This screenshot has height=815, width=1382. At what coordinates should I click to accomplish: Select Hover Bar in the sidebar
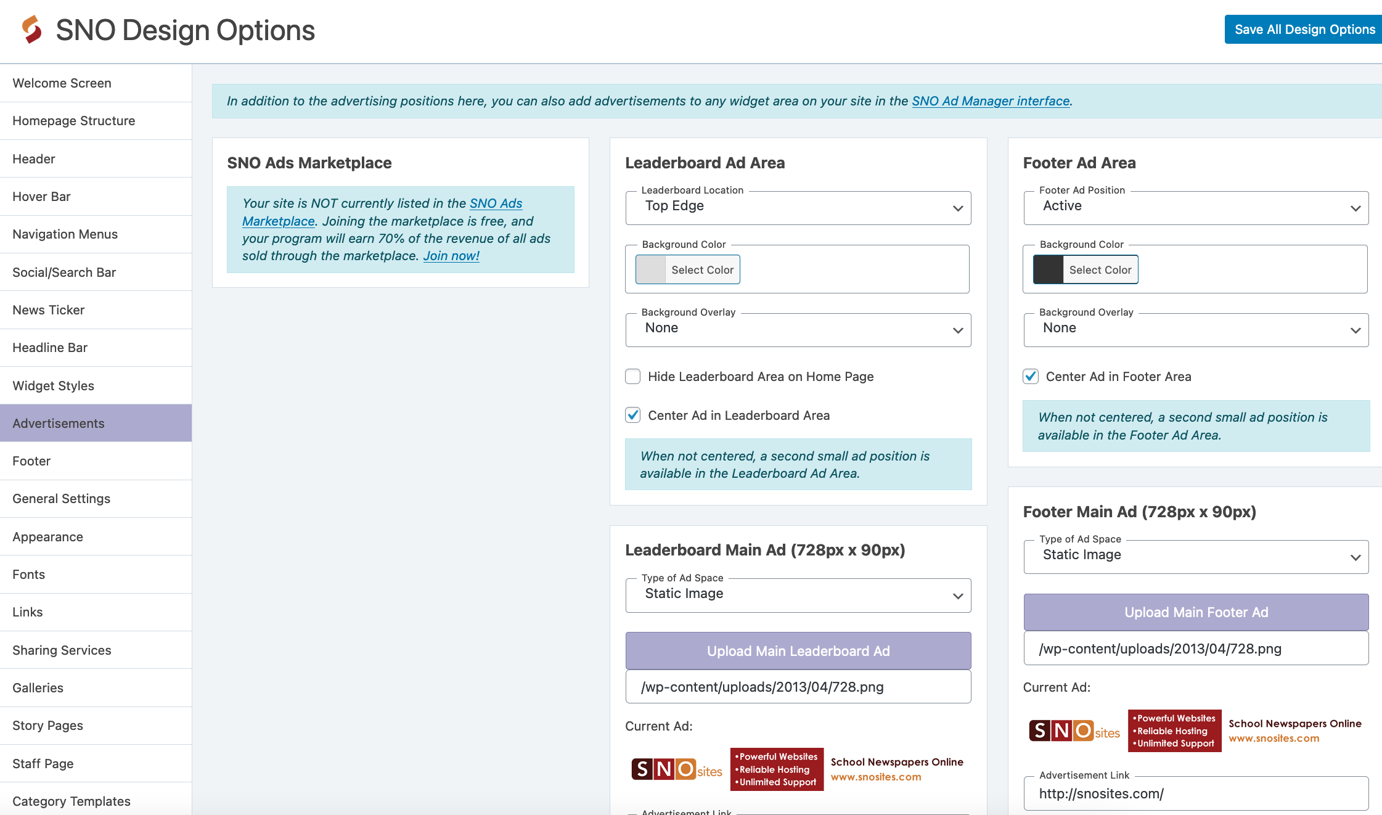point(96,197)
